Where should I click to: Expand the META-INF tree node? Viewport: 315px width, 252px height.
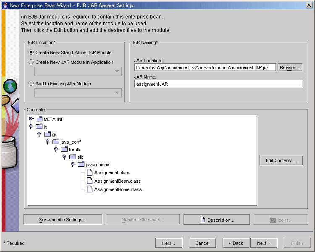click(x=31, y=118)
